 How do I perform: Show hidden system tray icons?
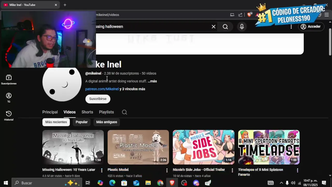point(281,183)
